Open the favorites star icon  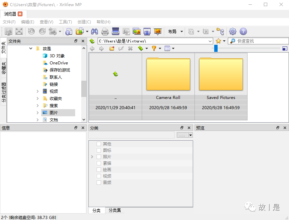click(218, 41)
